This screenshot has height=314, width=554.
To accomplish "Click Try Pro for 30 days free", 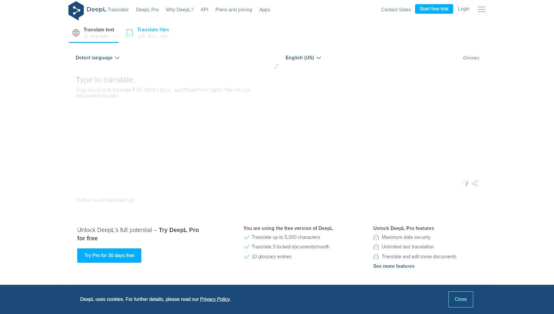I will (x=109, y=256).
